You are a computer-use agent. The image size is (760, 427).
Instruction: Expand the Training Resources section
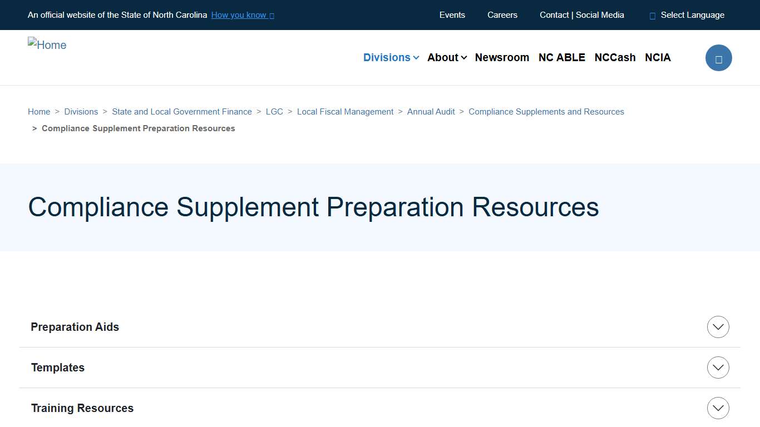click(x=718, y=408)
